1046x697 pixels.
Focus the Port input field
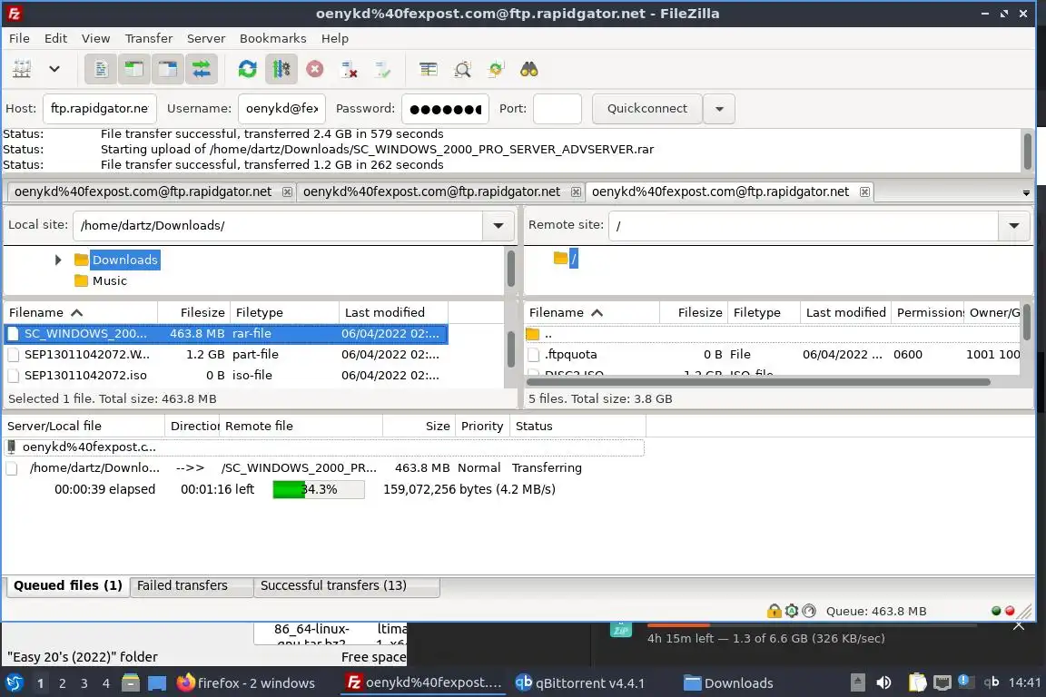tap(557, 109)
